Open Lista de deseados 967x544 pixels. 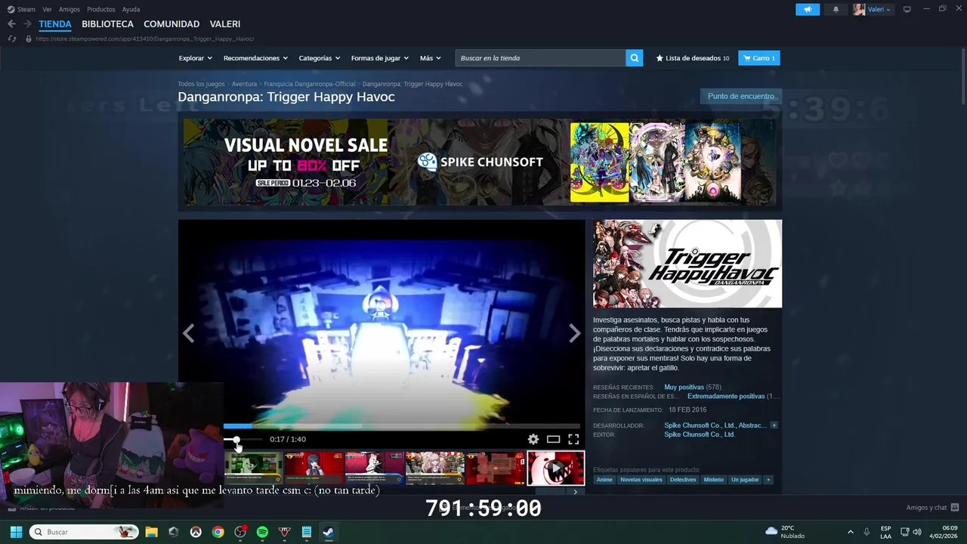coord(693,58)
